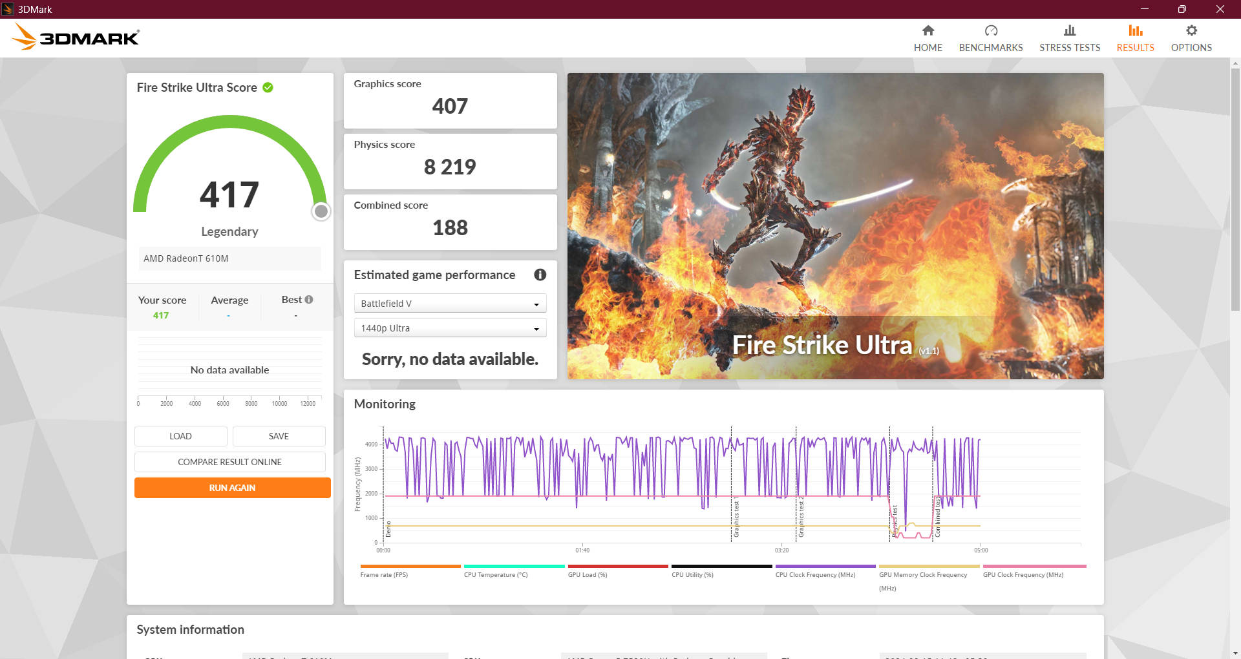The image size is (1241, 659).
Task: Select the RESULTS menu label
Action: [x=1135, y=48]
